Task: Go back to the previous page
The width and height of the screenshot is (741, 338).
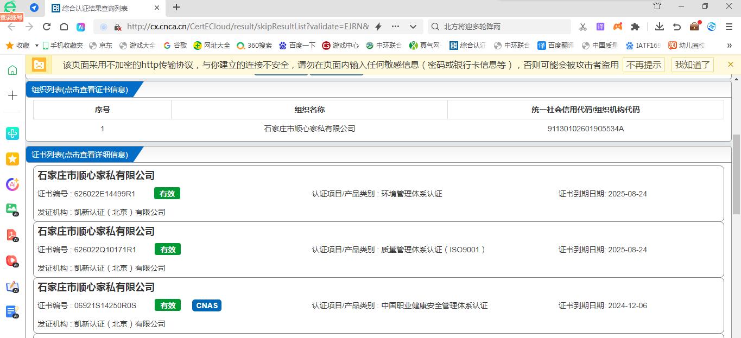Action: click(11, 27)
